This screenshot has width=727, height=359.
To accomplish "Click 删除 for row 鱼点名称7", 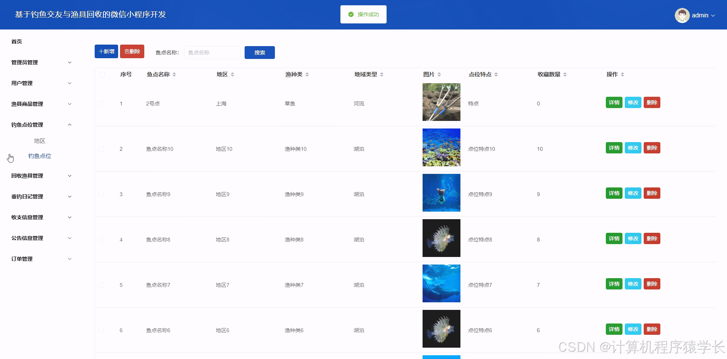I will click(652, 284).
